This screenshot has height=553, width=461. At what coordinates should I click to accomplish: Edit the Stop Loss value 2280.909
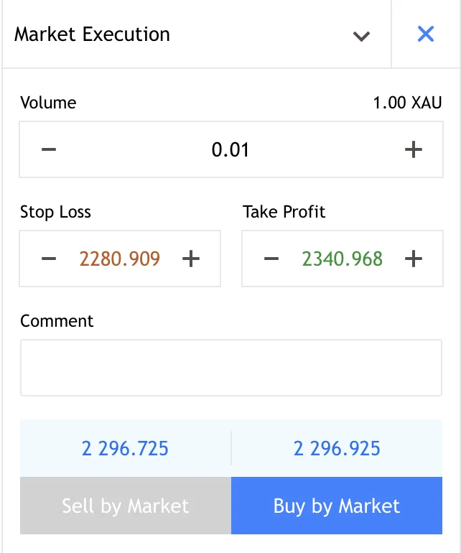(x=120, y=259)
